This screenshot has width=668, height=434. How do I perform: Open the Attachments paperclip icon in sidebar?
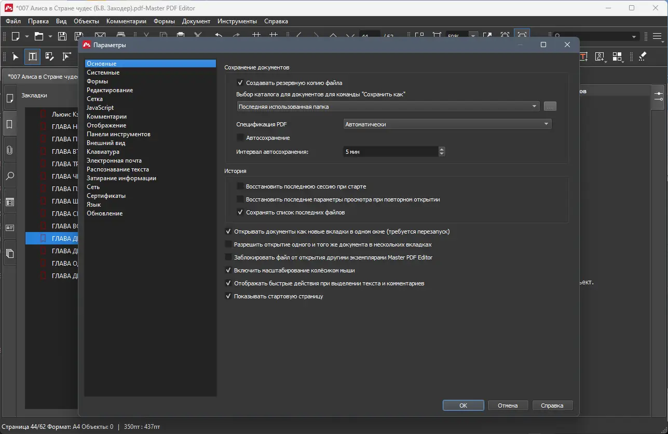(9, 150)
